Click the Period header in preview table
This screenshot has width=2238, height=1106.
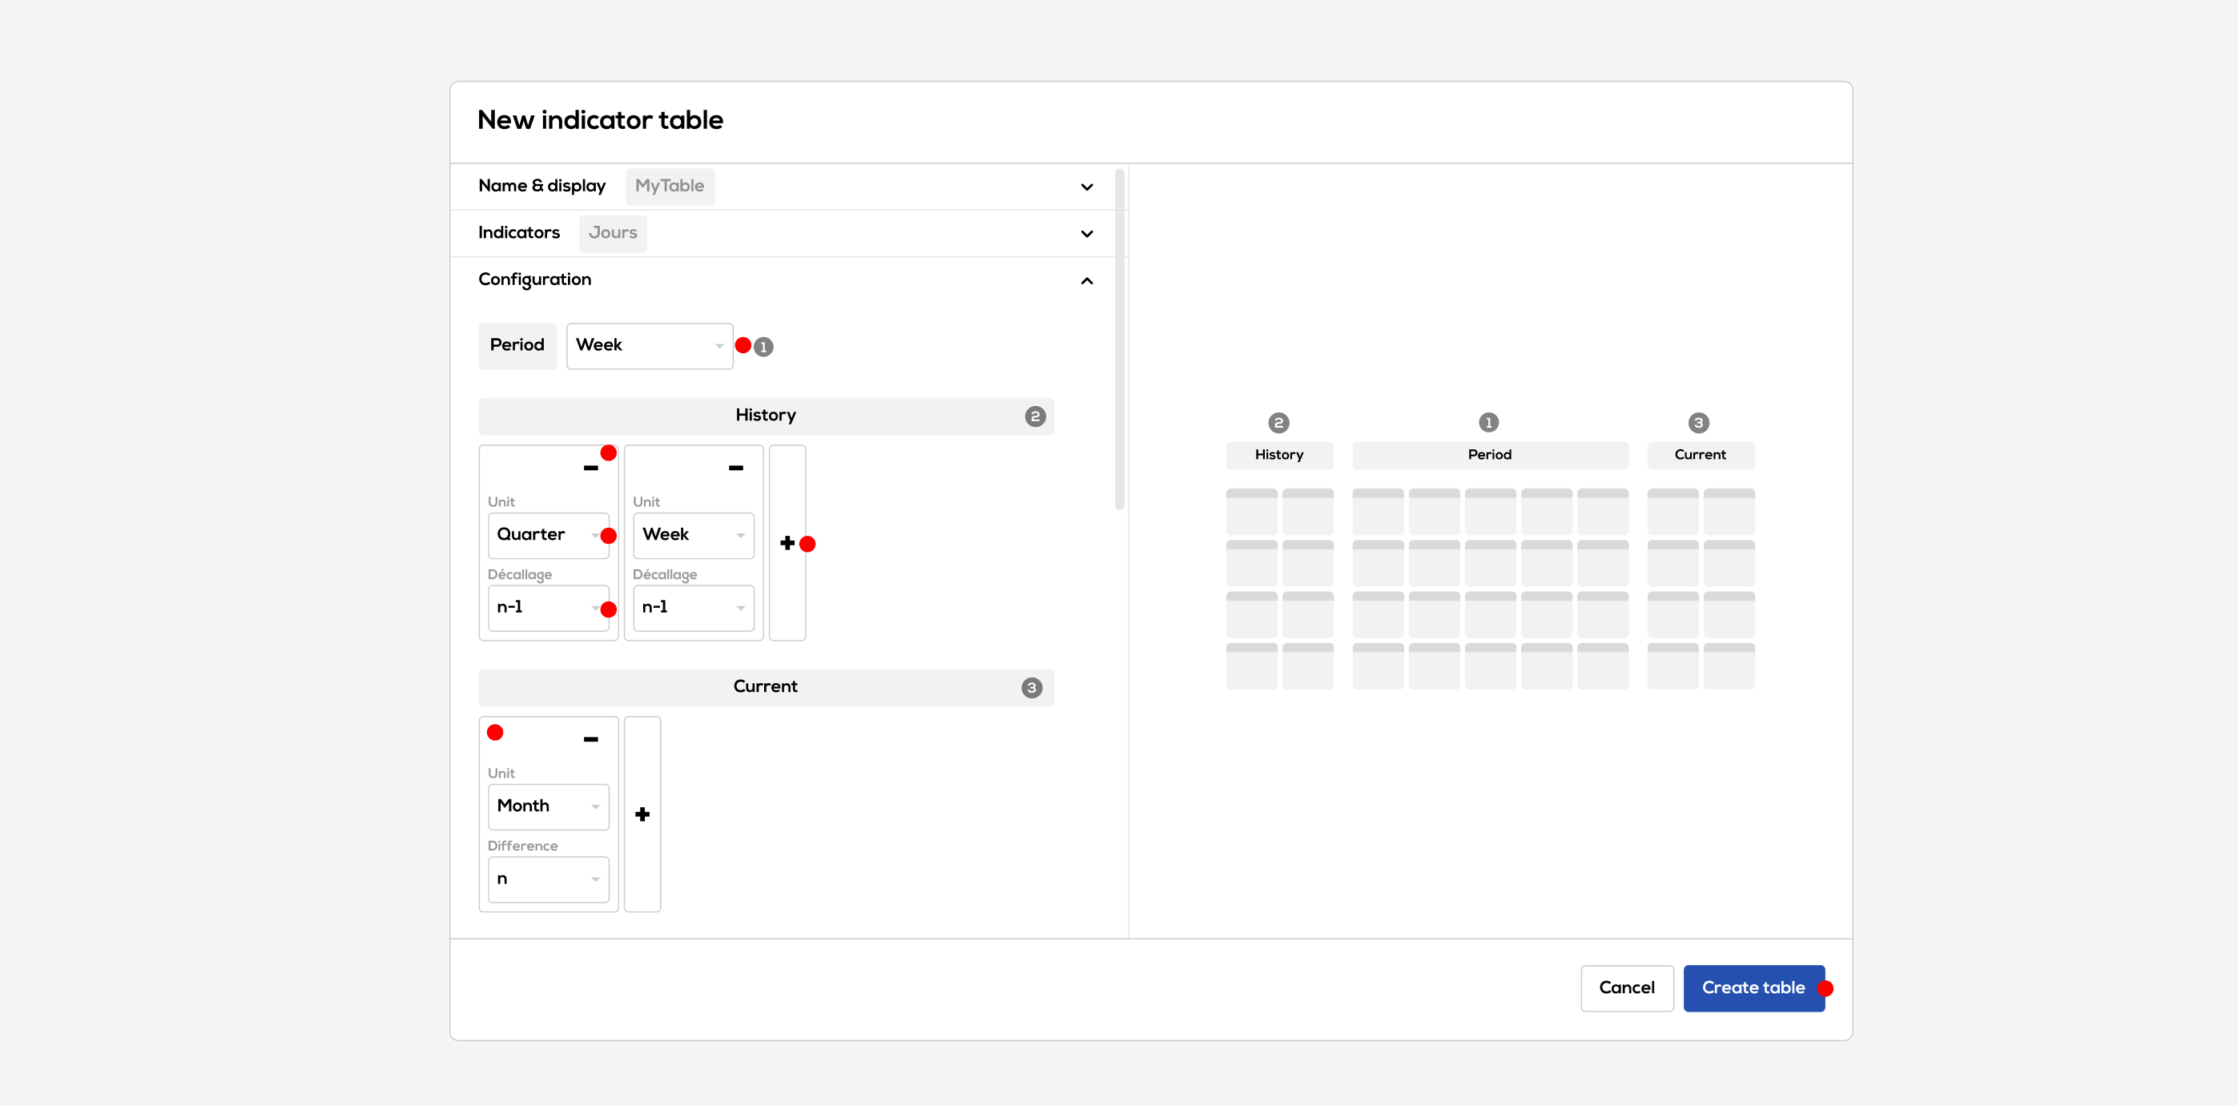pyautogui.click(x=1489, y=455)
